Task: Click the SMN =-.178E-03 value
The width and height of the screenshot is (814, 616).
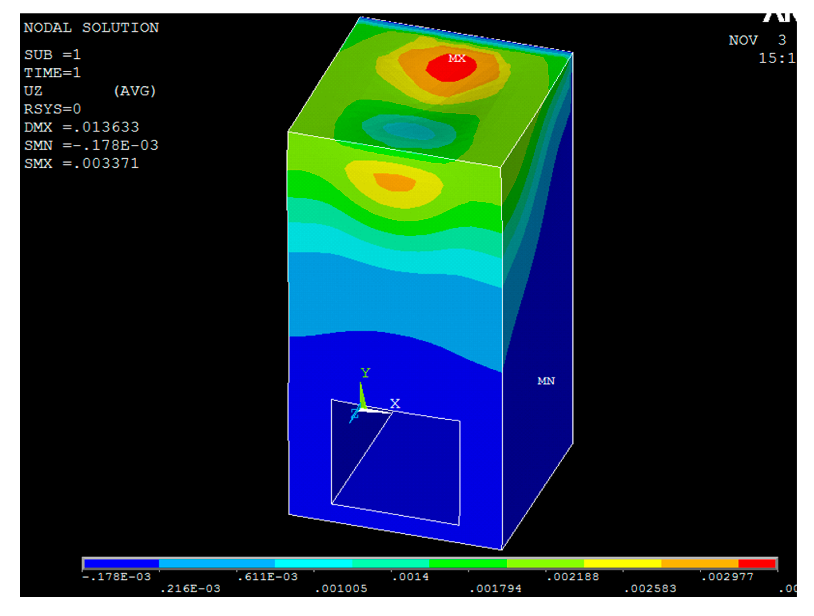Action: [x=91, y=145]
